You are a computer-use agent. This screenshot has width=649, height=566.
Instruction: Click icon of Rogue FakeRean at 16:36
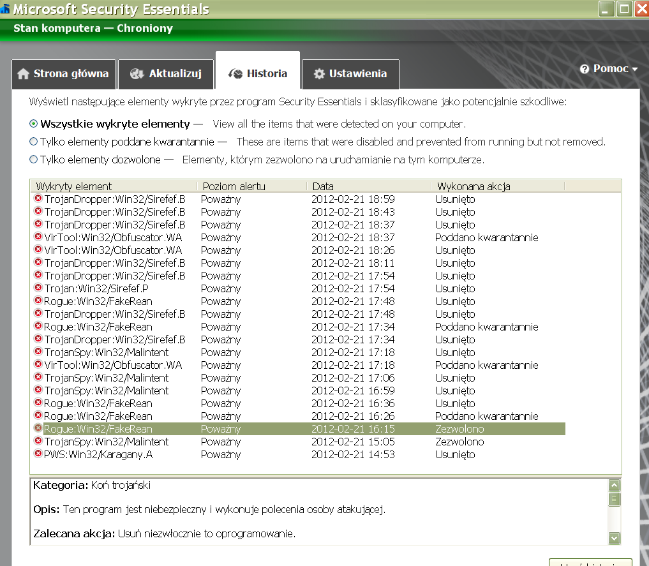click(x=38, y=403)
